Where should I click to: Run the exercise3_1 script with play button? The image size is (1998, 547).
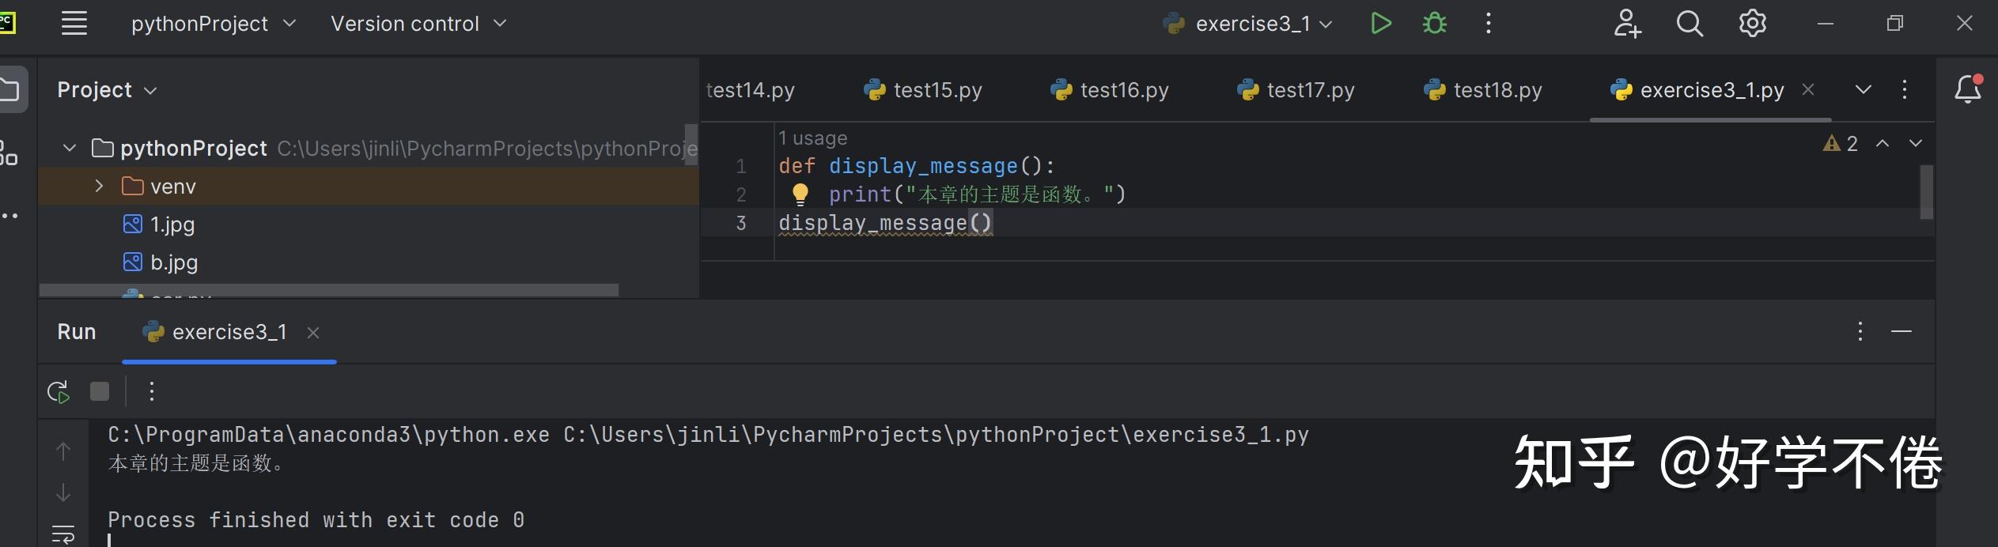1381,24
